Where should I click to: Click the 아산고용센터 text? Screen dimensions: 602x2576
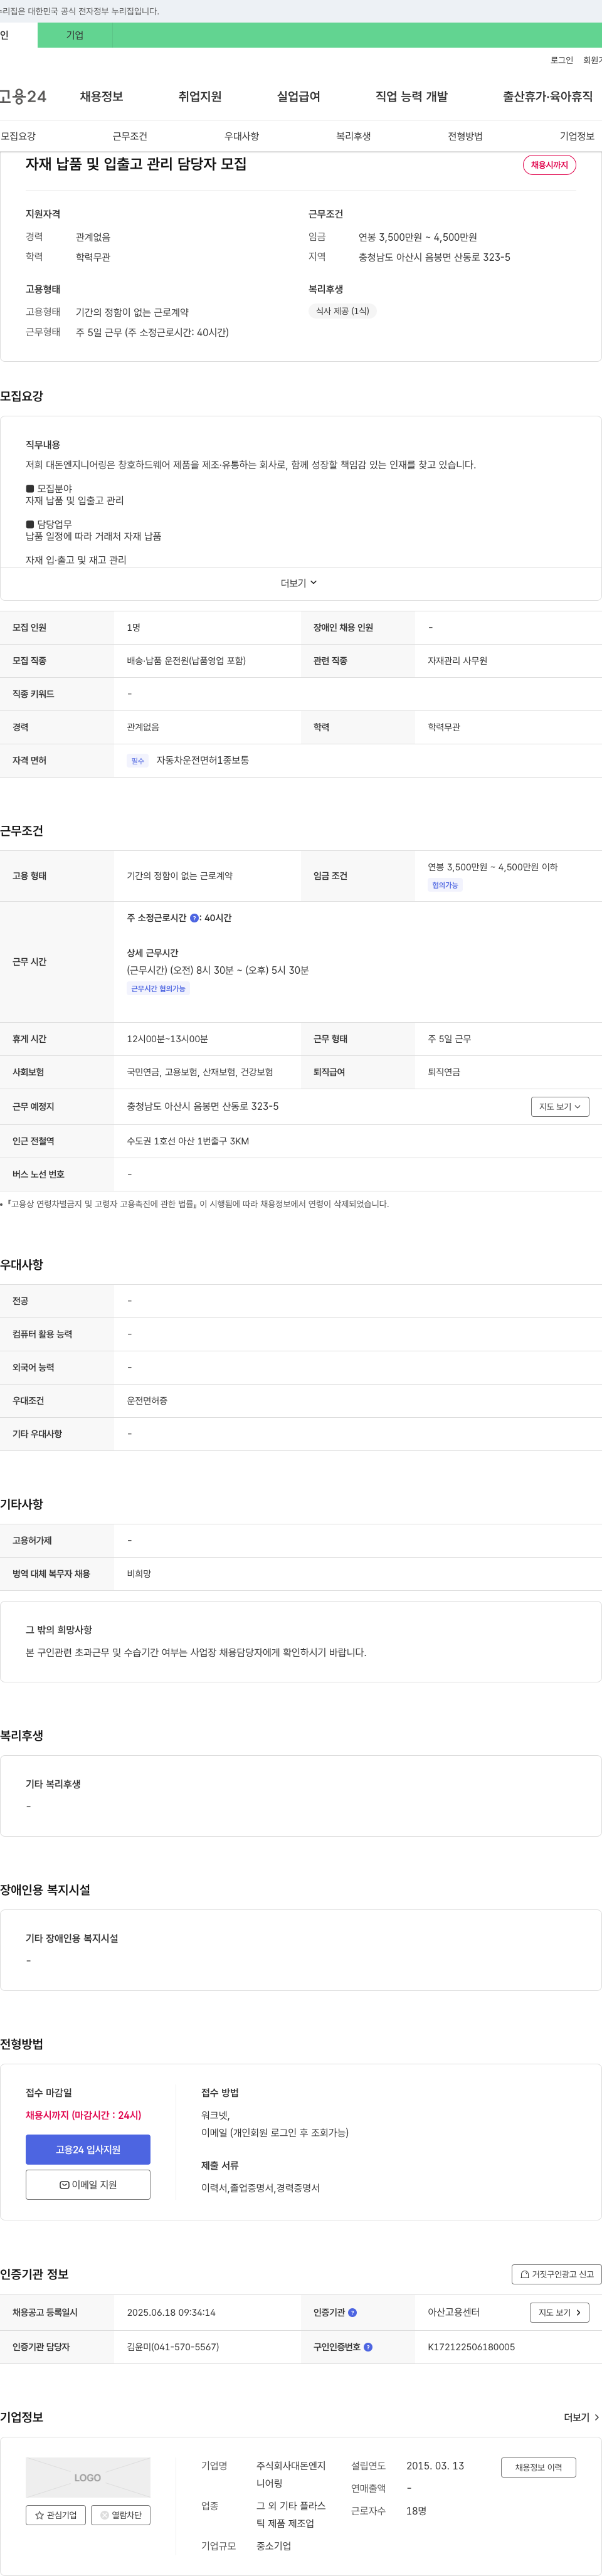click(454, 2312)
